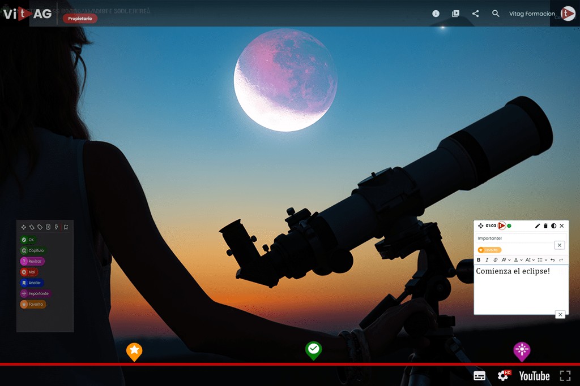Clear the title with the X button
Viewport: 580px width, 386px height.
click(559, 245)
